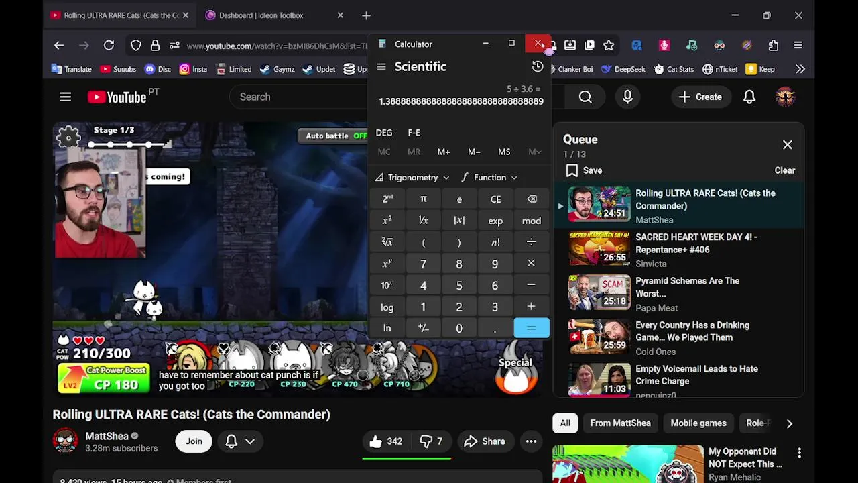This screenshot has height=483, width=858.
Task: Select the All filter chip
Action: point(565,423)
